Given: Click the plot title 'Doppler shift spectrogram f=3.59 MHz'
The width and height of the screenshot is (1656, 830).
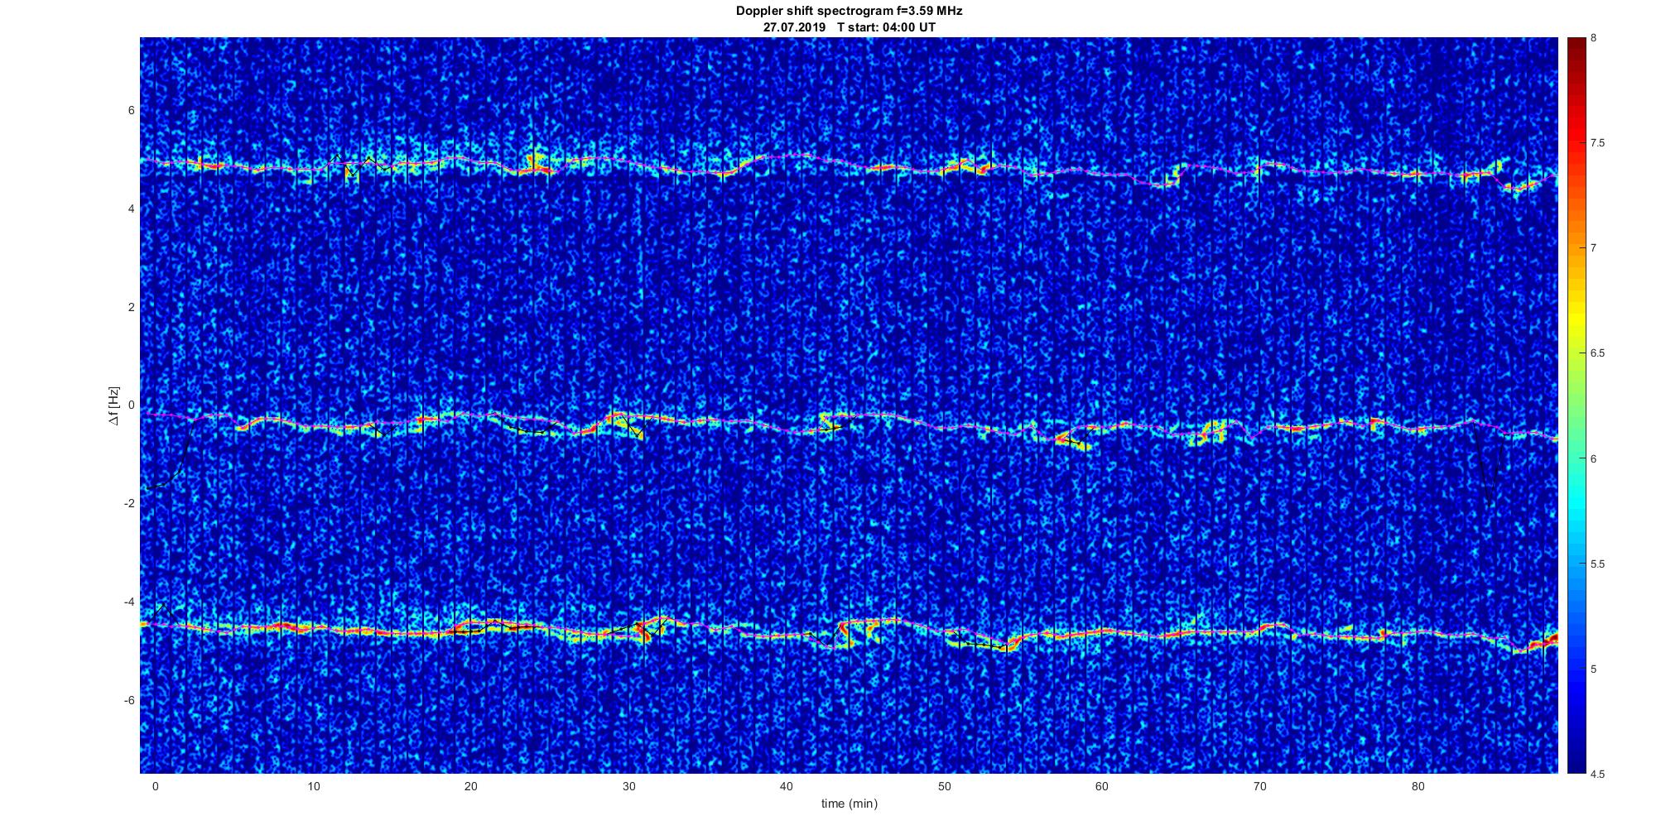Looking at the screenshot, I should click(x=849, y=12).
